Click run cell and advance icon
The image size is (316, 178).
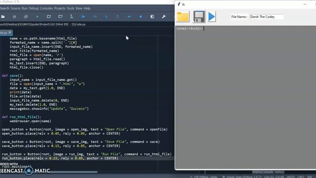tap(60, 16)
